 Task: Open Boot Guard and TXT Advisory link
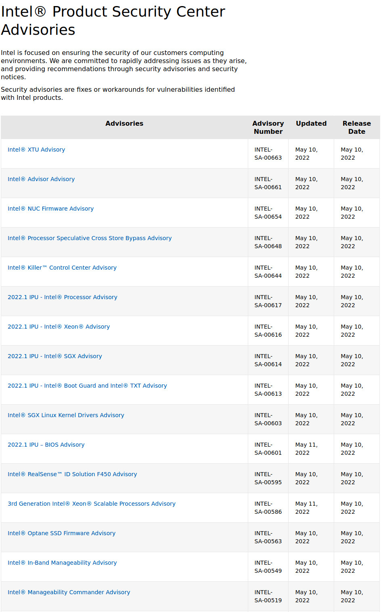[x=87, y=386]
